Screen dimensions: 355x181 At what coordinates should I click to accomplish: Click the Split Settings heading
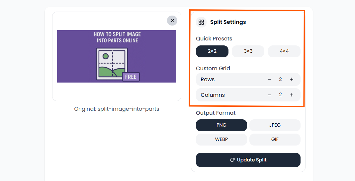point(228,22)
